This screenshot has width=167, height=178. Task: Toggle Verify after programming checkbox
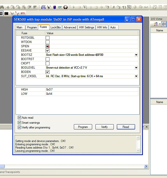(x=20, y=127)
